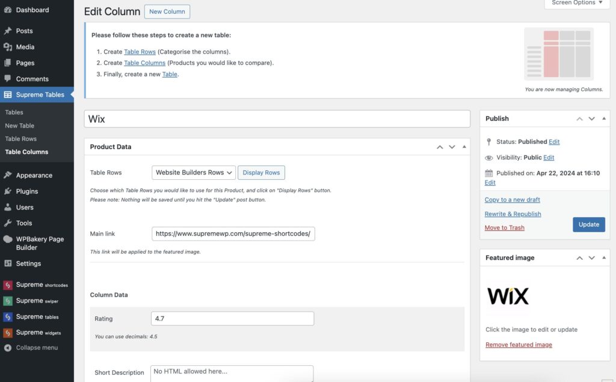
Task: Click the calendar icon beside Published on
Action: click(488, 173)
